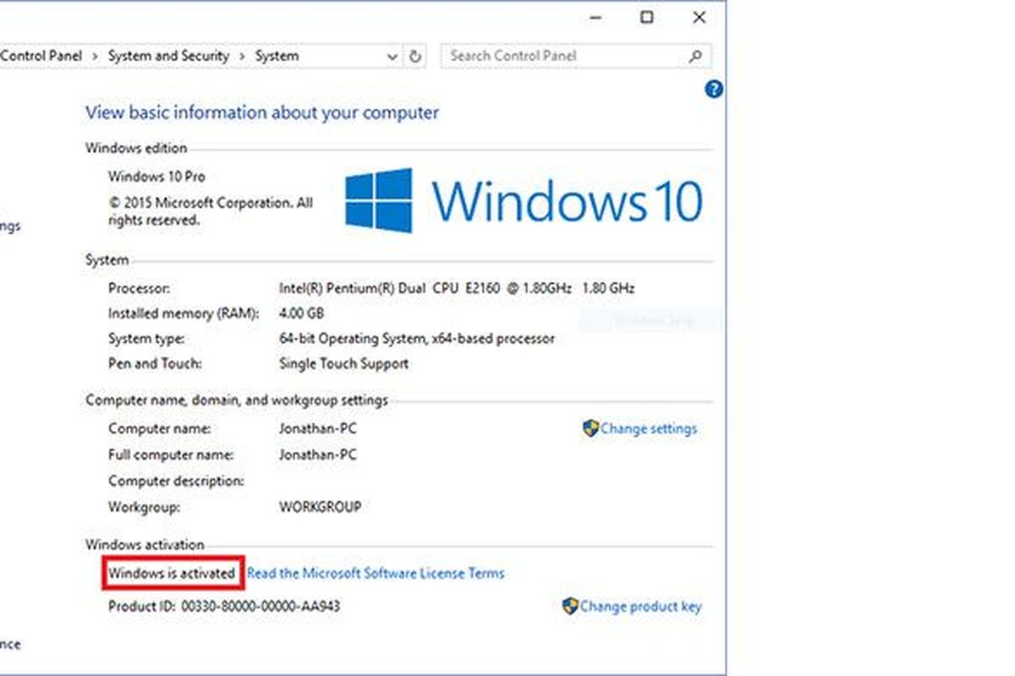The height and width of the screenshot is (676, 1015).
Task: Click the highlighted Windows is activated text
Action: point(172,573)
